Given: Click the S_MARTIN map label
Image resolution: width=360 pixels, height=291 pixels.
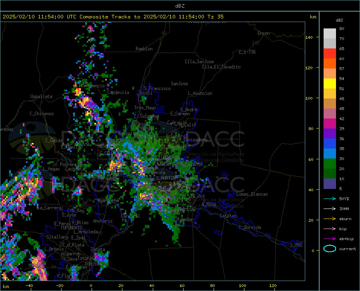Looking at the screenshot, I should click(166, 178).
